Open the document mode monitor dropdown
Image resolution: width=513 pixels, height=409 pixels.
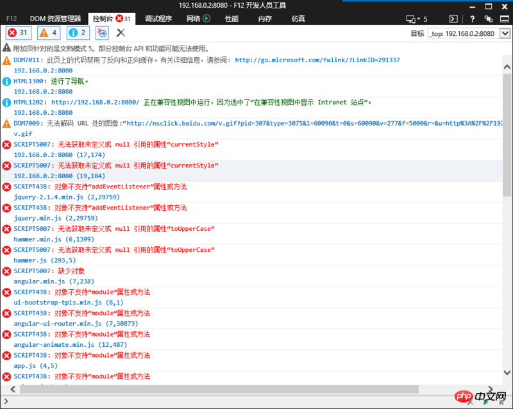[413, 19]
